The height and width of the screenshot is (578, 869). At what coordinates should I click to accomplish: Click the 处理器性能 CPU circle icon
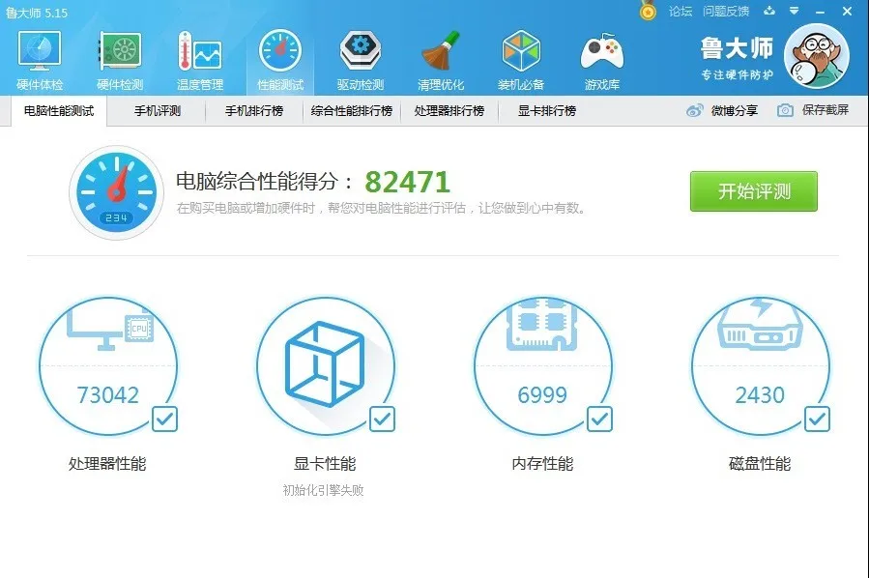pyautogui.click(x=108, y=365)
